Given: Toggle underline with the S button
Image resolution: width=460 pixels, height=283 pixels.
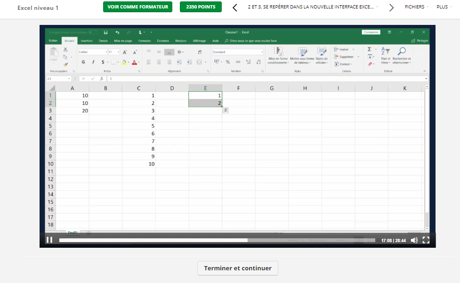Looking at the screenshot, I should click(x=103, y=62).
